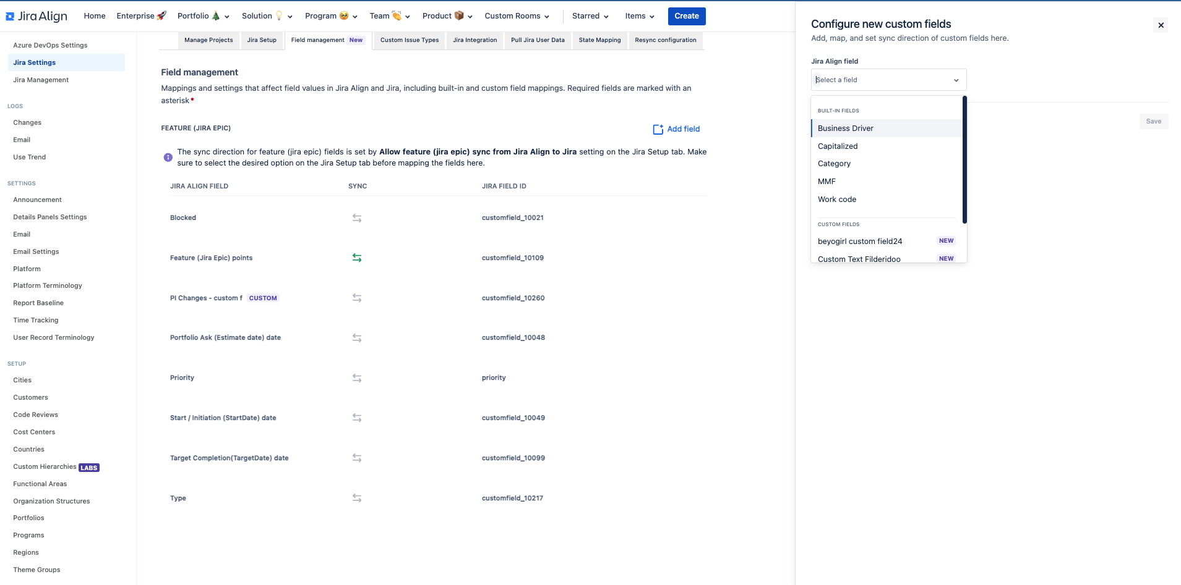1181x585 pixels.
Task: Click sync icon for Target Completion date
Action: [357, 458]
